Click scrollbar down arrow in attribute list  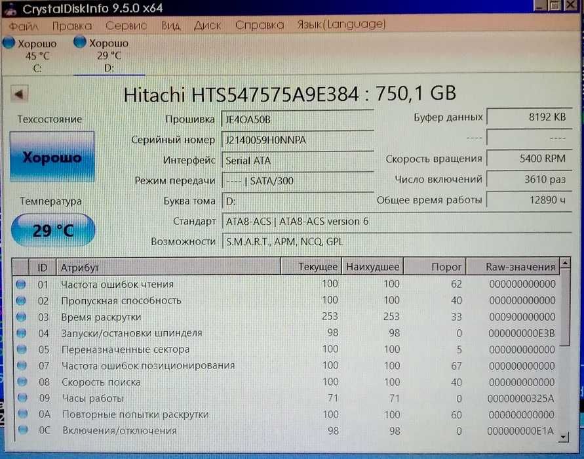coord(564,436)
